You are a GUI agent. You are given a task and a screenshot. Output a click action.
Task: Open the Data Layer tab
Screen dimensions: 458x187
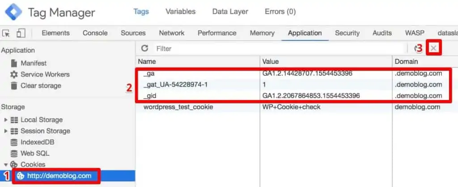coord(230,12)
